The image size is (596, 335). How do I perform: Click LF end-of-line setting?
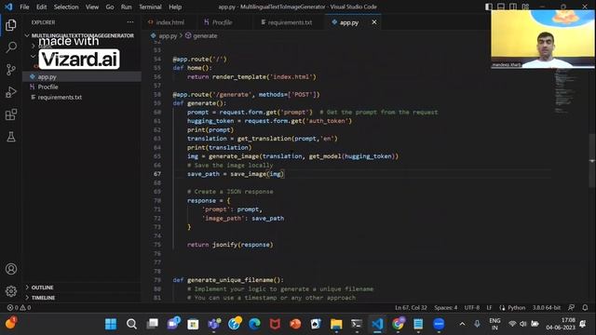[489, 308]
